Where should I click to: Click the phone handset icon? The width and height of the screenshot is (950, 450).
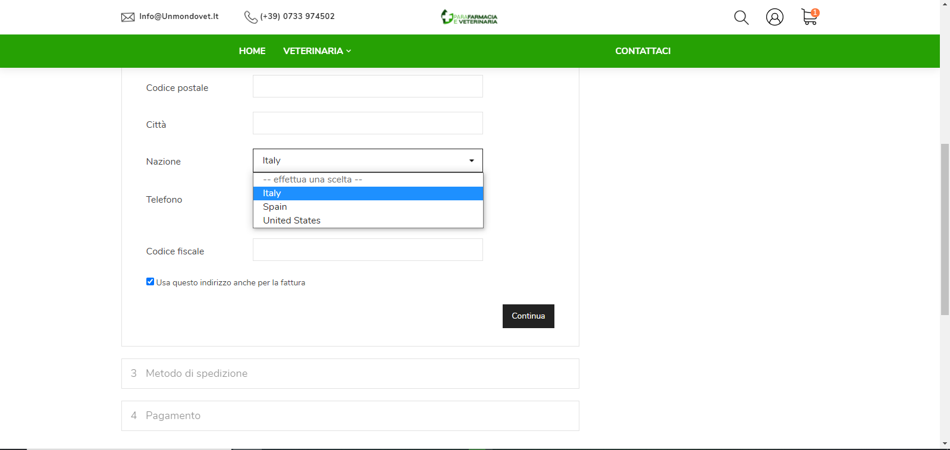point(251,17)
